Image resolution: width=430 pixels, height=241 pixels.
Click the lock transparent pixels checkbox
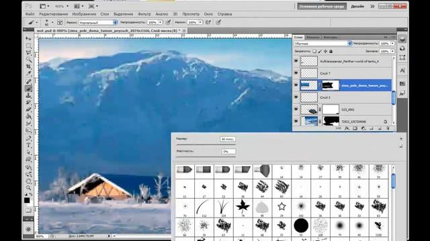(x=314, y=52)
